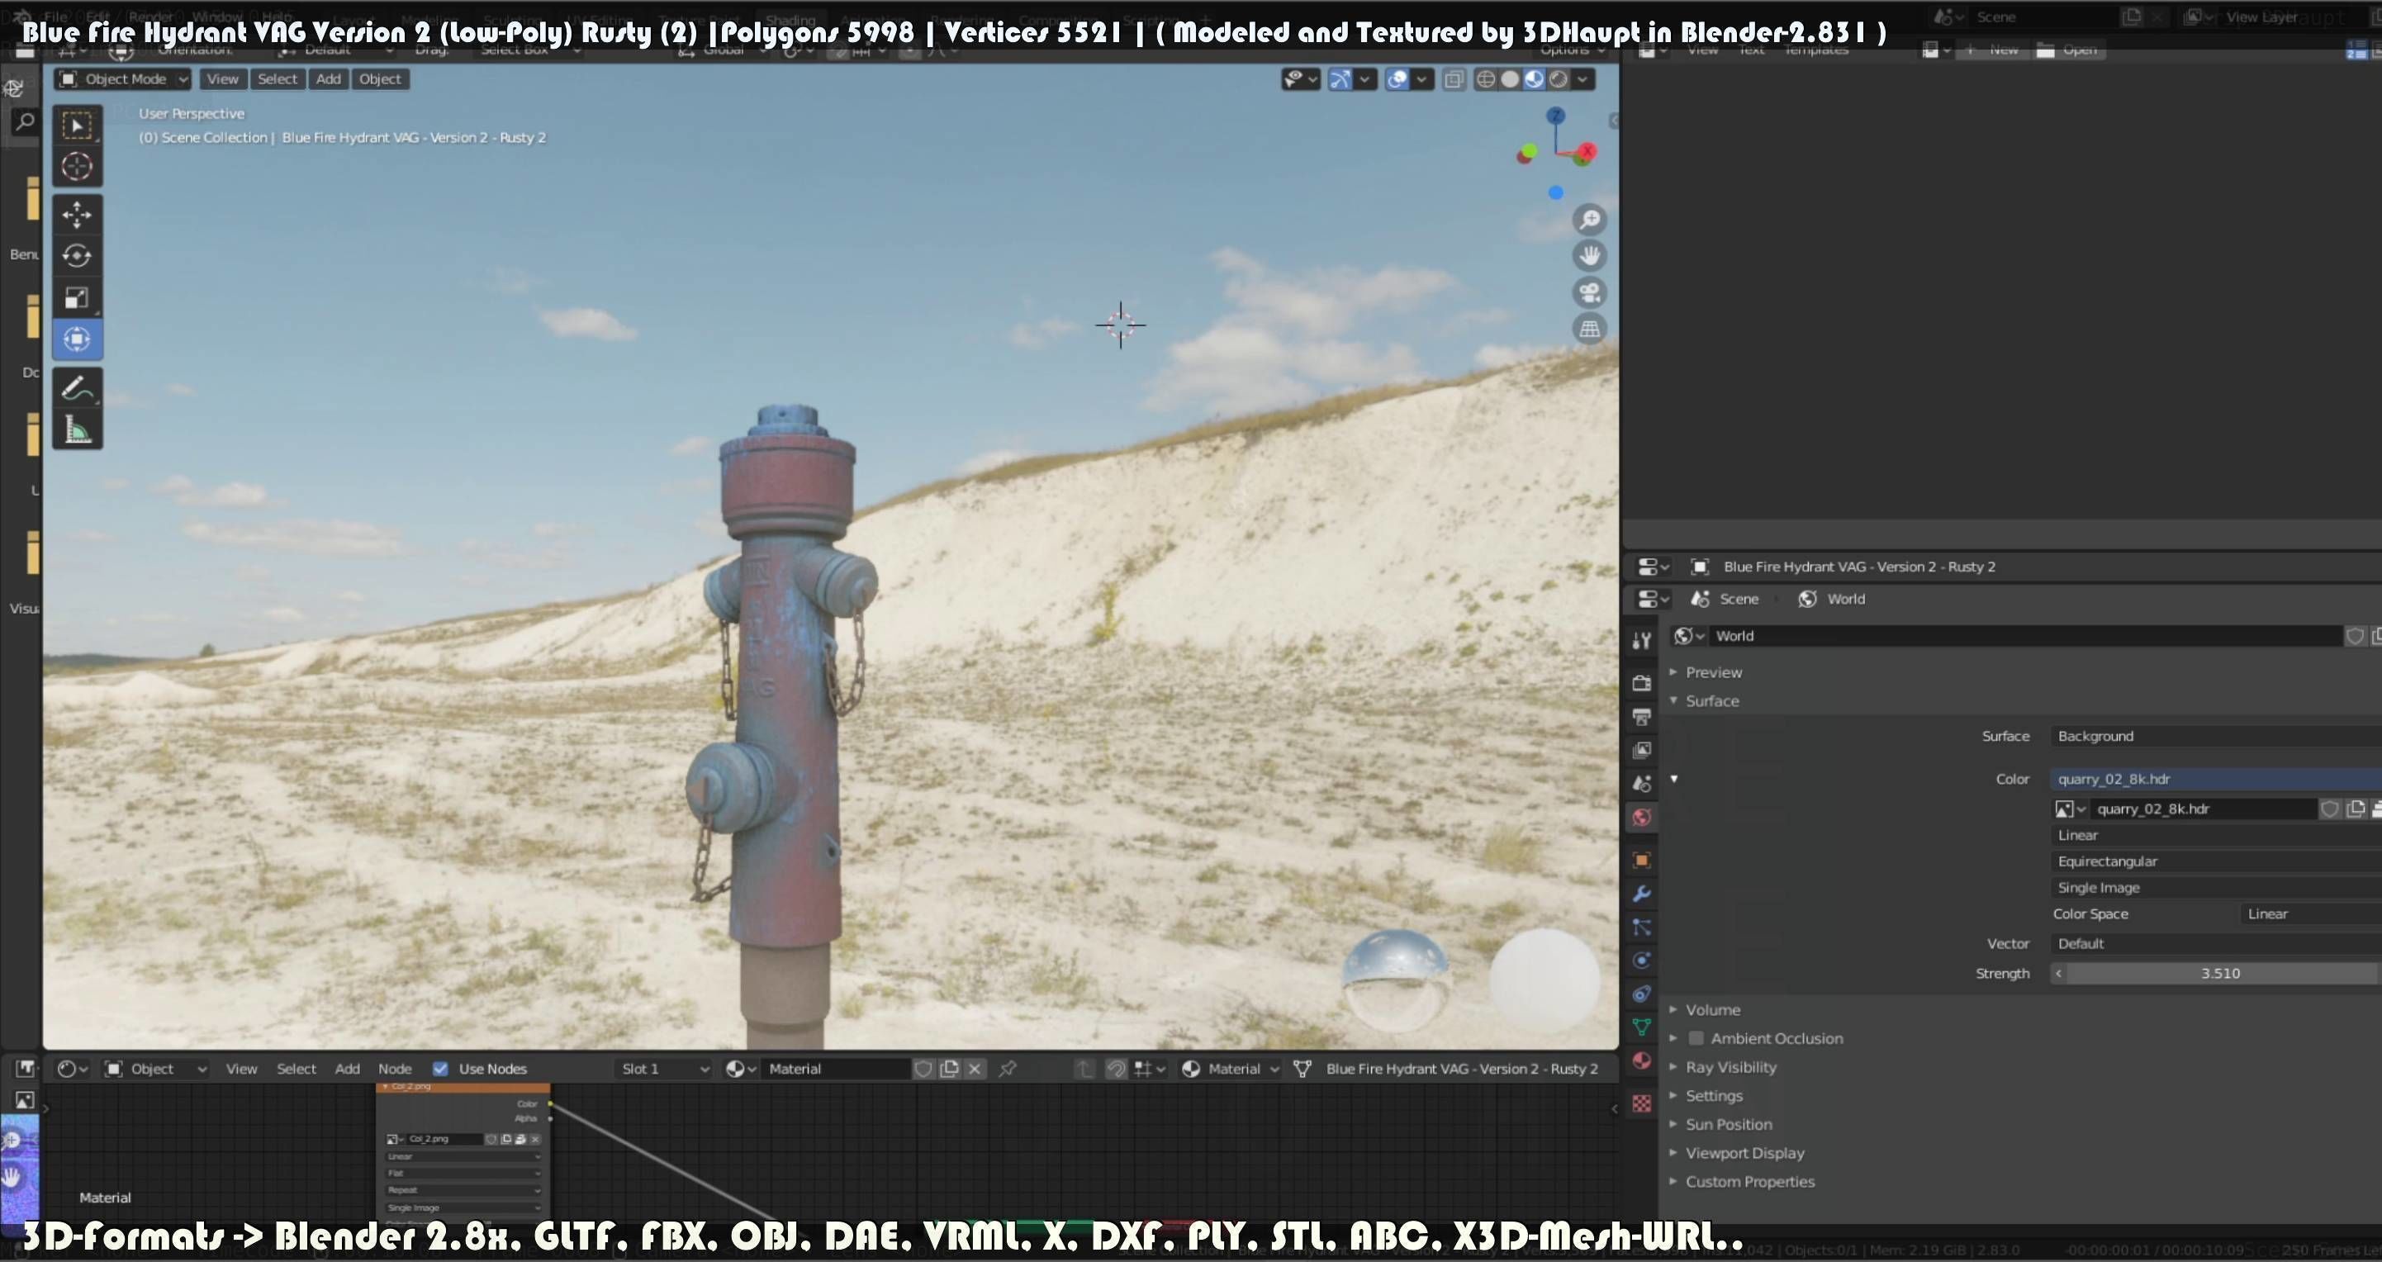Click the viewport zoom magnifier icon

(1590, 219)
